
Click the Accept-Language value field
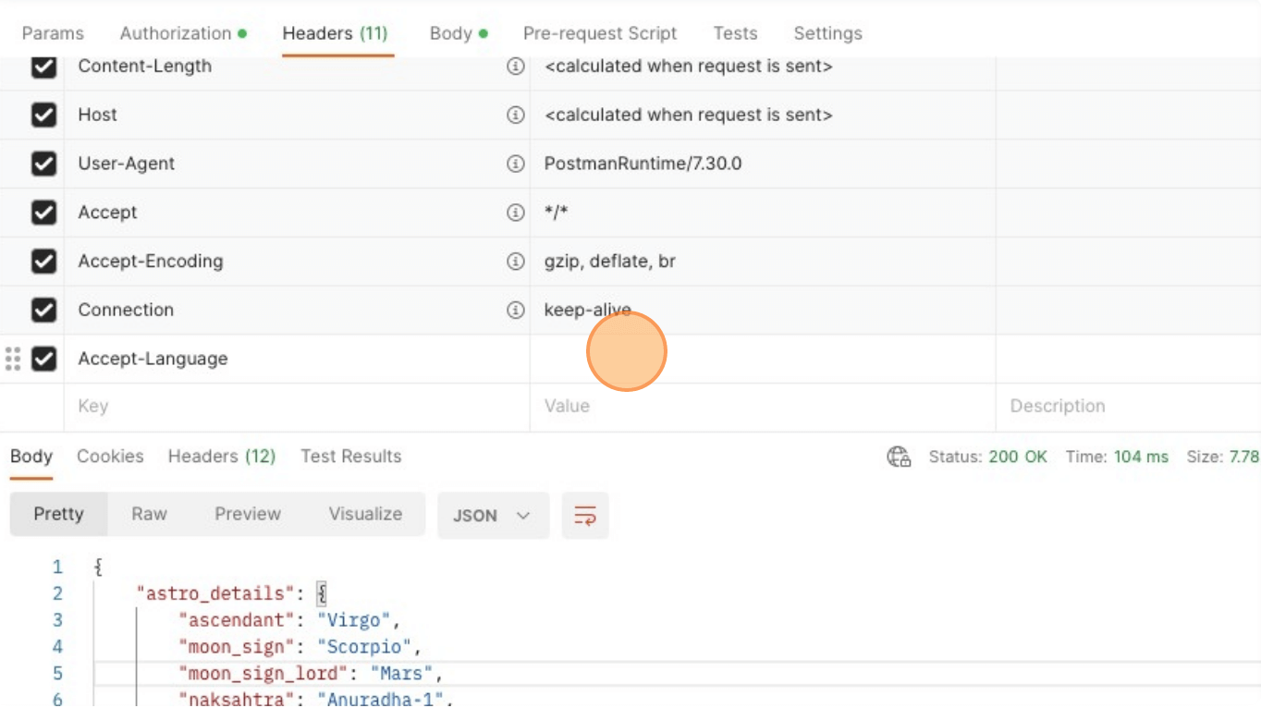pos(762,359)
